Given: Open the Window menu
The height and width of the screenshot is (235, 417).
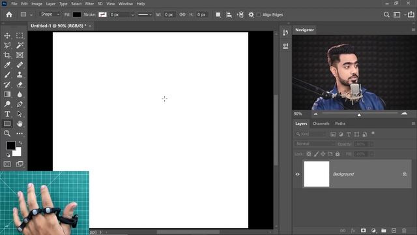Looking at the screenshot, I should (126, 4).
